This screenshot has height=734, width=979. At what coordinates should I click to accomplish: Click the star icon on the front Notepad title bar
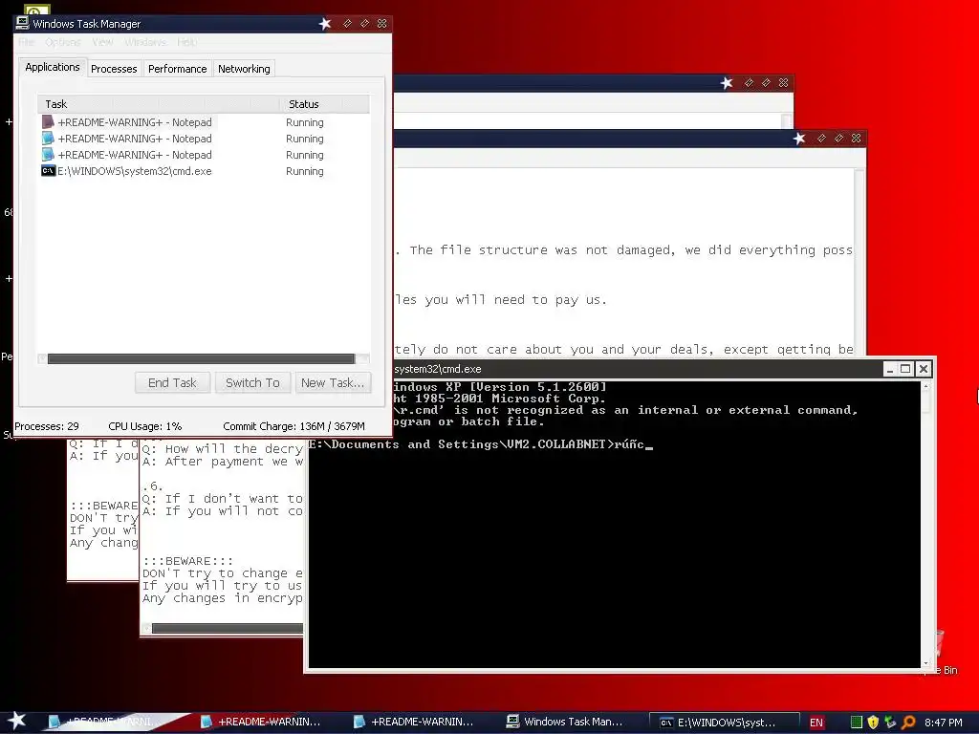[x=799, y=139]
